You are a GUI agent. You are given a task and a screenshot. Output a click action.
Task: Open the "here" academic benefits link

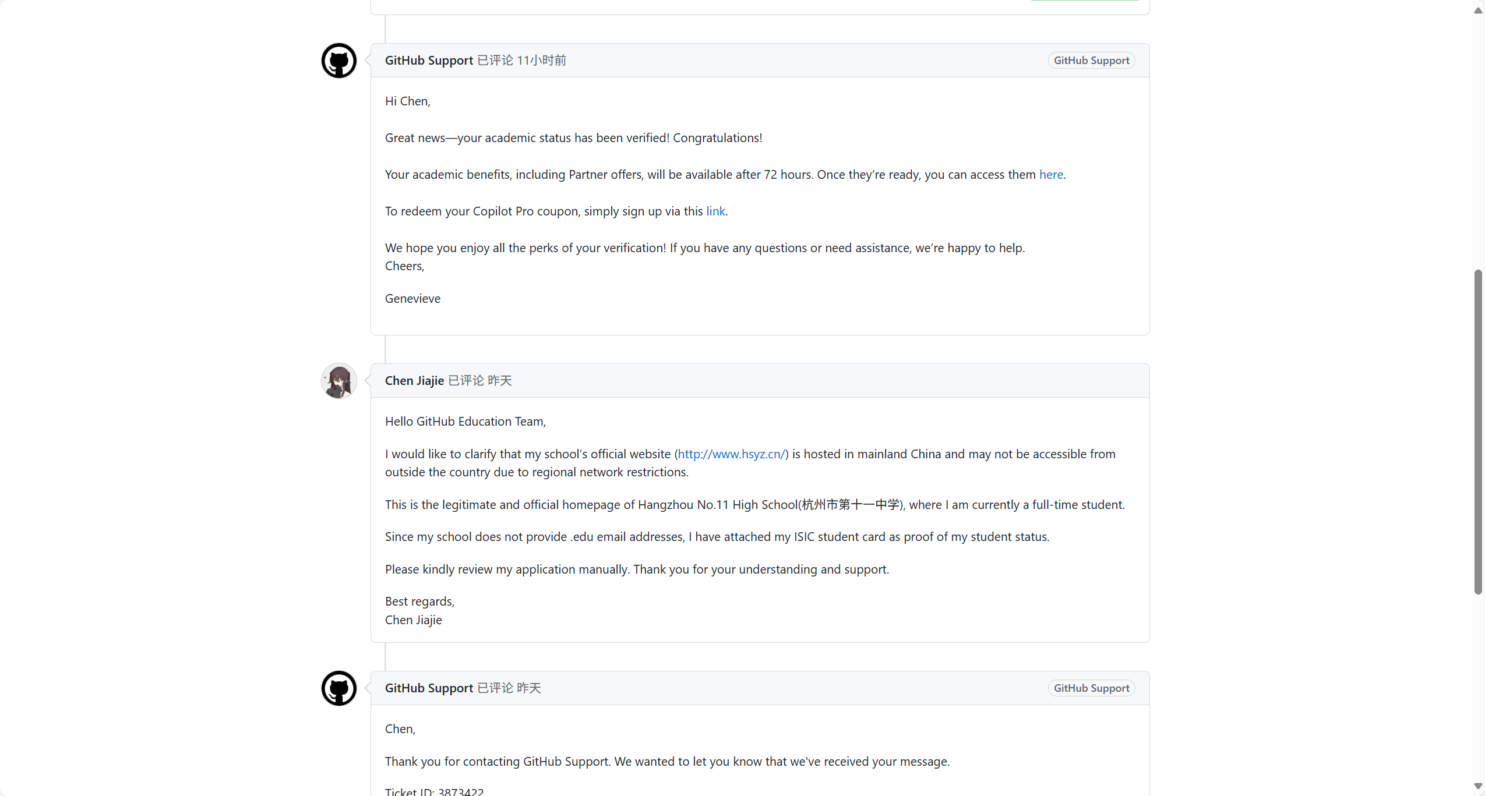[x=1050, y=174]
